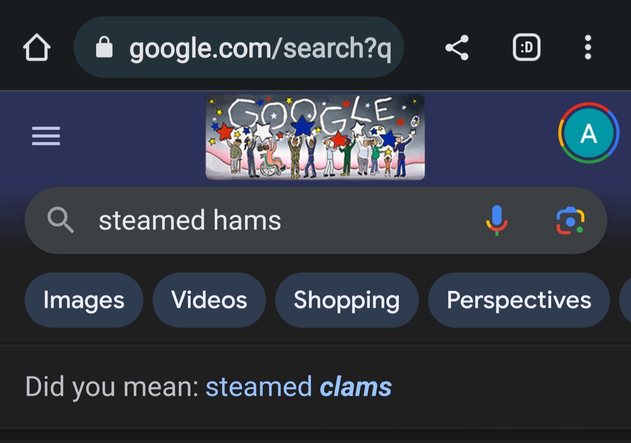Open the Google hamburger menu
Viewport: 631px width, 443px height.
click(46, 136)
